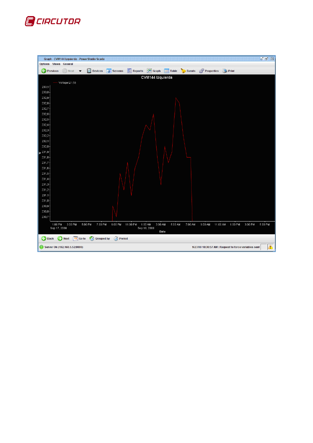Go Back to the earlier time period
Image resolution: width=313 pixels, height=443 pixels.
48,239
